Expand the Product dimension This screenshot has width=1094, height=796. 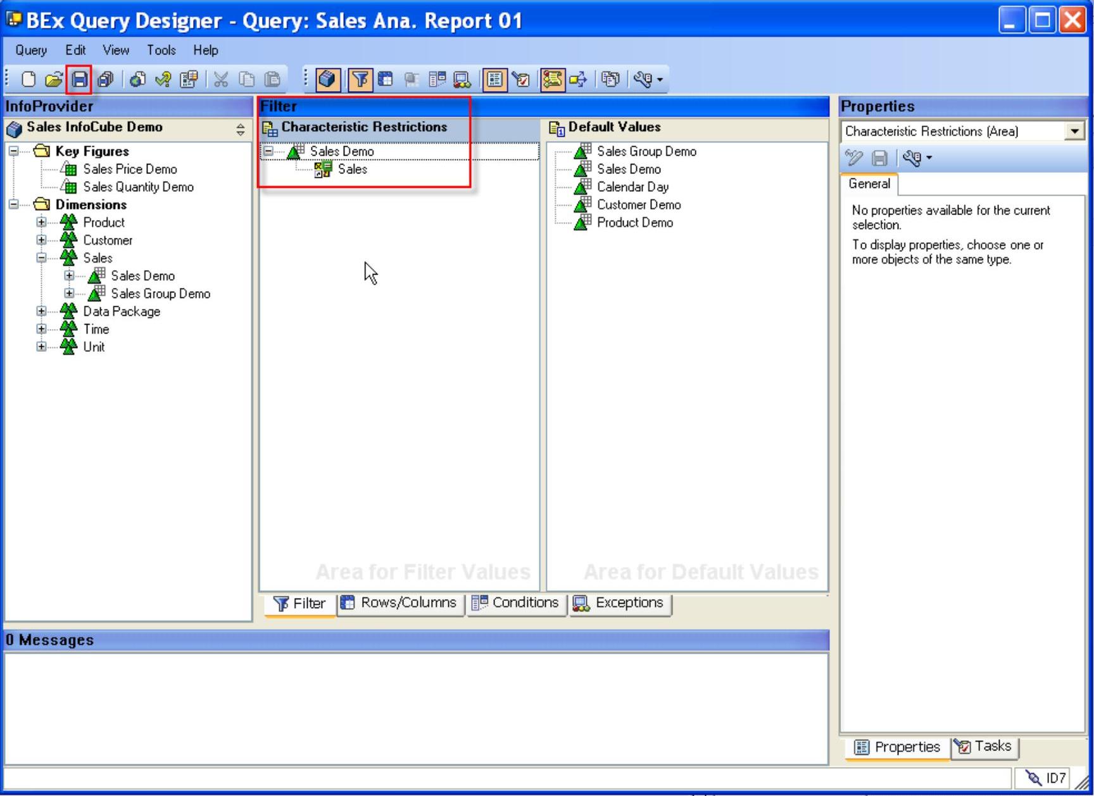click(x=41, y=222)
